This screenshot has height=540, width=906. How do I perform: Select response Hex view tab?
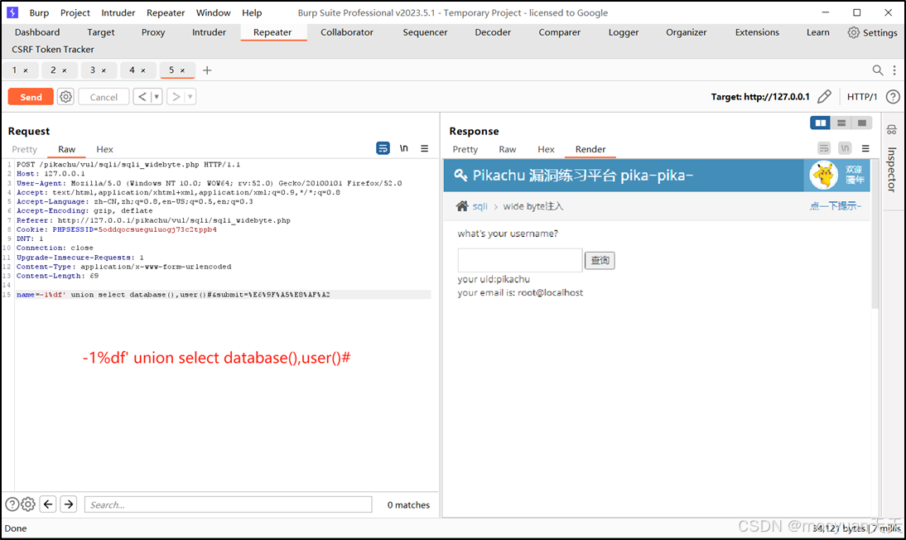tap(546, 149)
